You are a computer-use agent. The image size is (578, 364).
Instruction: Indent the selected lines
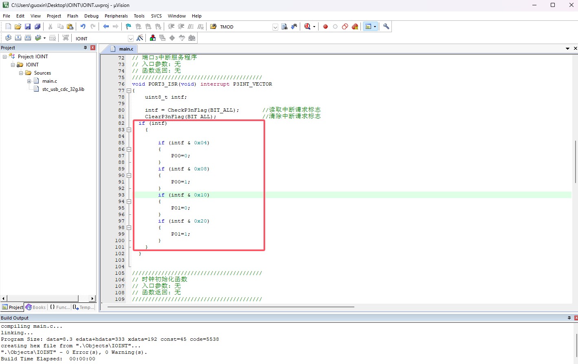(171, 26)
